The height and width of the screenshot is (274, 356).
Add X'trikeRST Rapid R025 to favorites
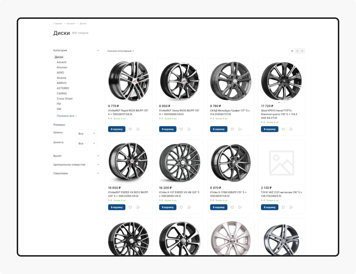coord(130,129)
